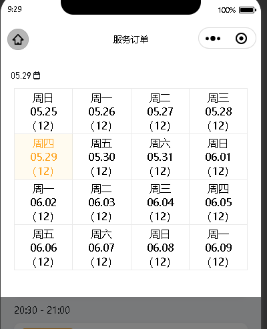Screen dimensions: 267x329
Task: Select date 周日 06.08
Action: click(160, 247)
